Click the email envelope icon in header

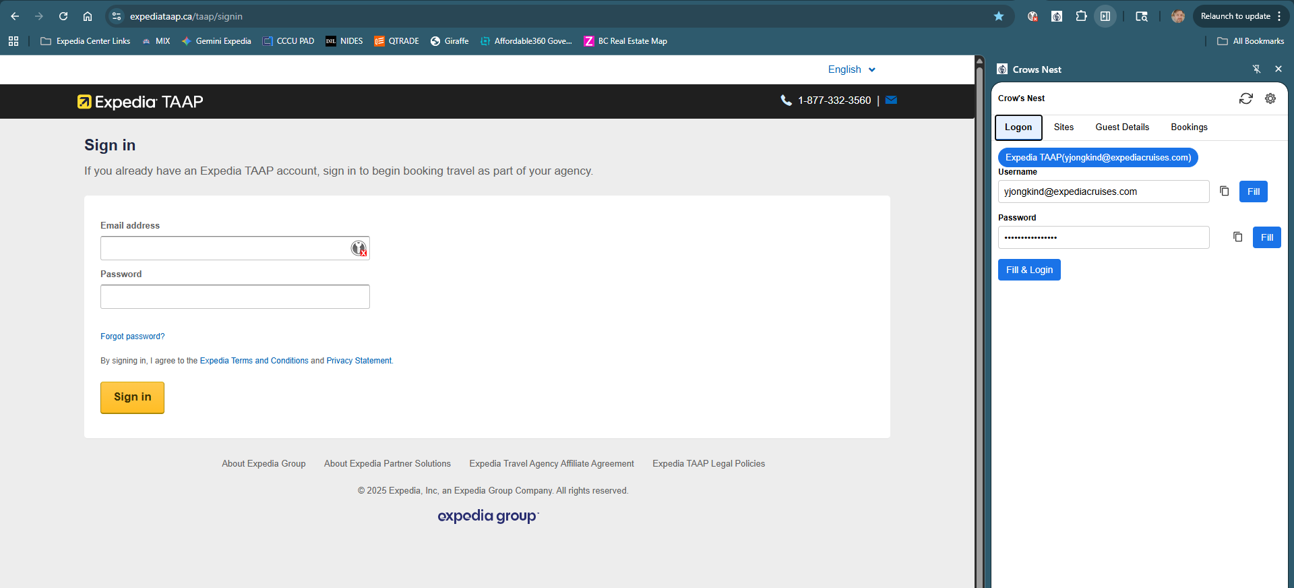click(x=891, y=100)
